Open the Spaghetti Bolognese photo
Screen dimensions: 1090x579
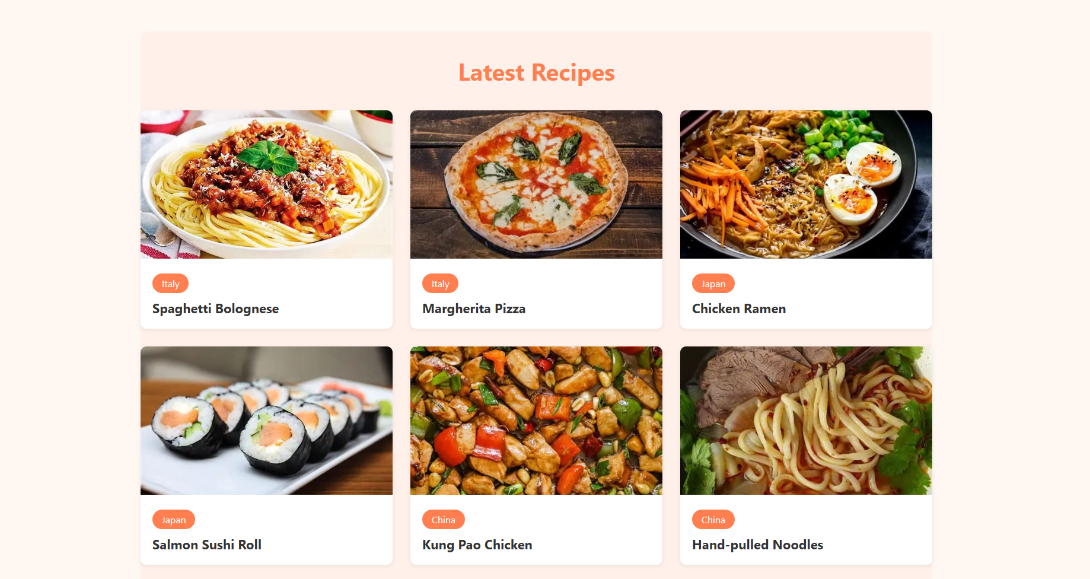coord(266,184)
